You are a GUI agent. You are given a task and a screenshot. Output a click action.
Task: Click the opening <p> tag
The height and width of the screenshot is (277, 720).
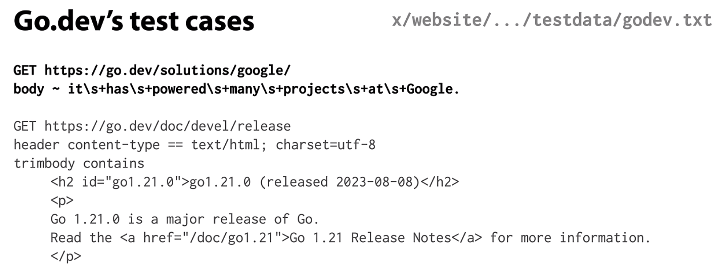62,201
